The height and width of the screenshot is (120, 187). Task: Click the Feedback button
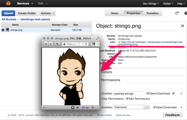[172, 115]
